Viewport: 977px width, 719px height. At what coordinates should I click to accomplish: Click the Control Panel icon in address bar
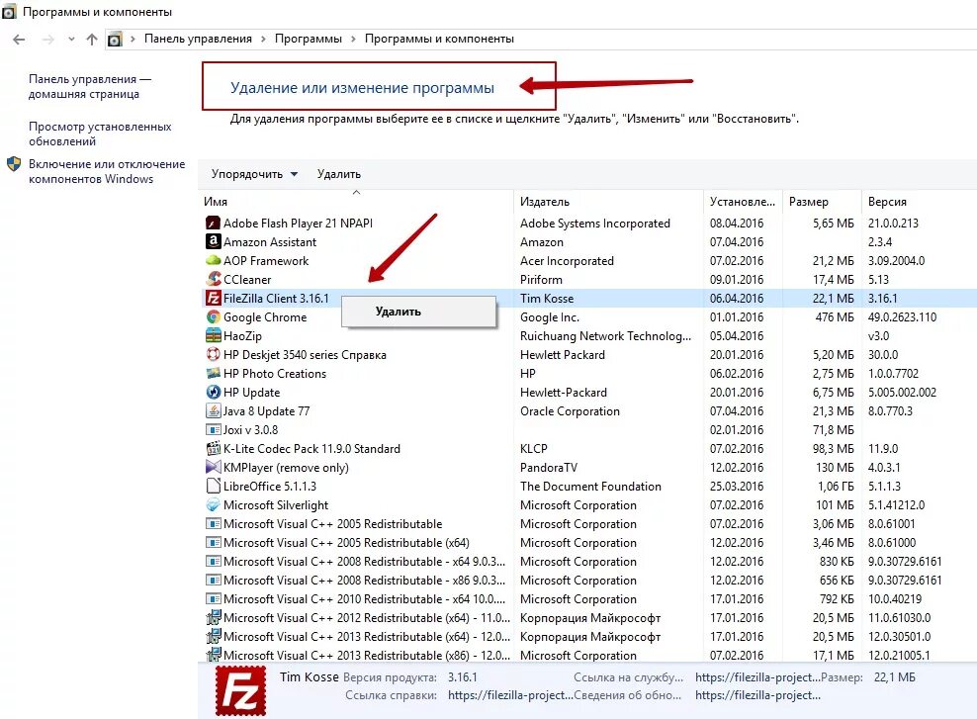[x=115, y=40]
